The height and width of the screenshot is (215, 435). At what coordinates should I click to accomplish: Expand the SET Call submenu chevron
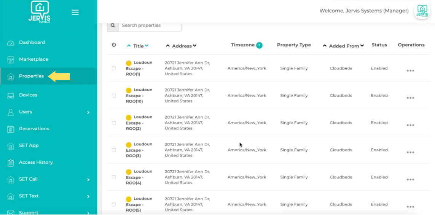click(88, 180)
